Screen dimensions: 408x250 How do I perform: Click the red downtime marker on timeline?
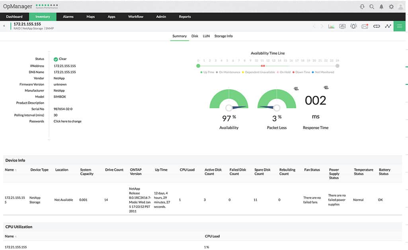(263, 66)
